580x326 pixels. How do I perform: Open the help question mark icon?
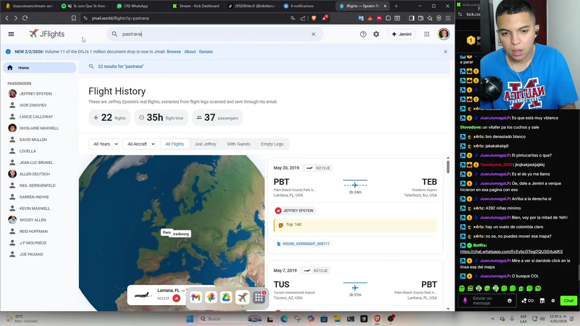(363, 34)
